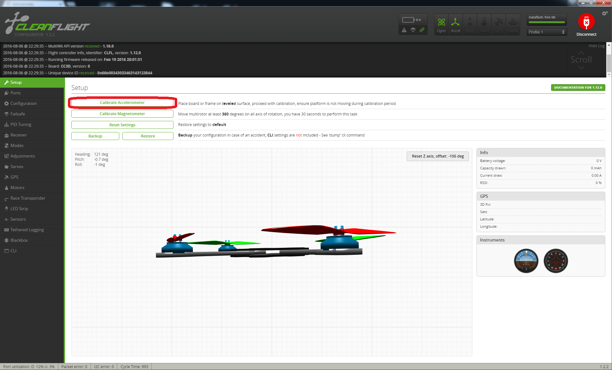The width and height of the screenshot is (612, 370).
Task: Click the settings gear icon at top right
Action: click(x=605, y=13)
